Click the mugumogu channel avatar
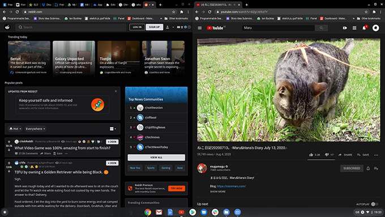The height and width of the screenshot is (217, 385). point(202,168)
